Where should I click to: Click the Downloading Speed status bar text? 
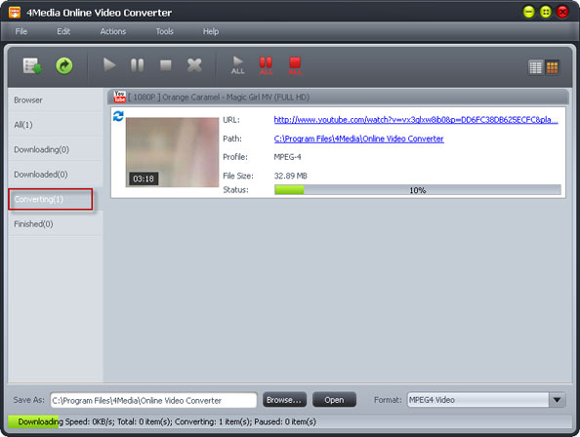167,421
